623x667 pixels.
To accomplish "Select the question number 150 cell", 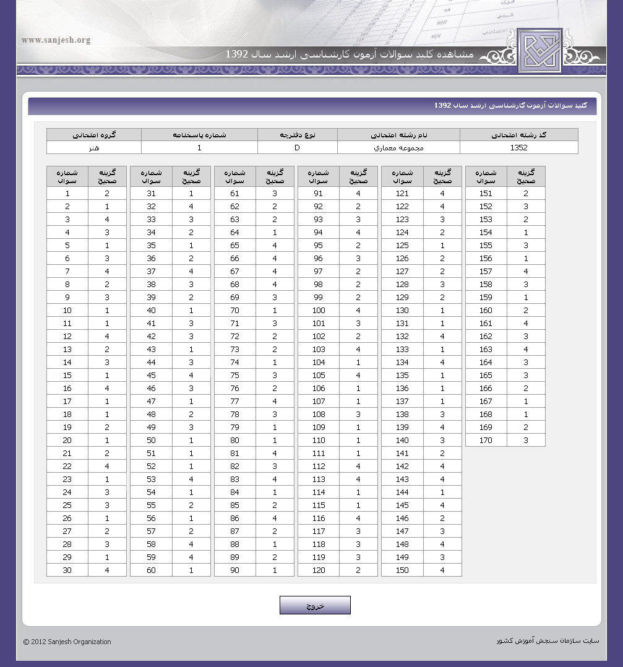I will (402, 570).
